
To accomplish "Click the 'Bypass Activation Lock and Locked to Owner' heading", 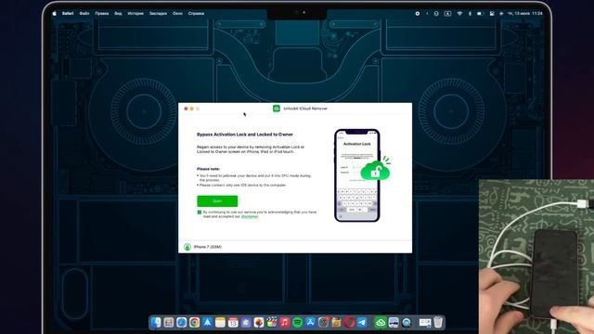I will tap(245, 135).
